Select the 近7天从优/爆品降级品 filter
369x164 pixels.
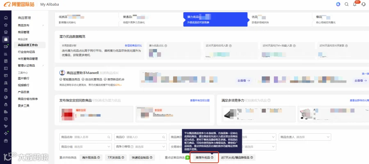[x=237, y=158]
